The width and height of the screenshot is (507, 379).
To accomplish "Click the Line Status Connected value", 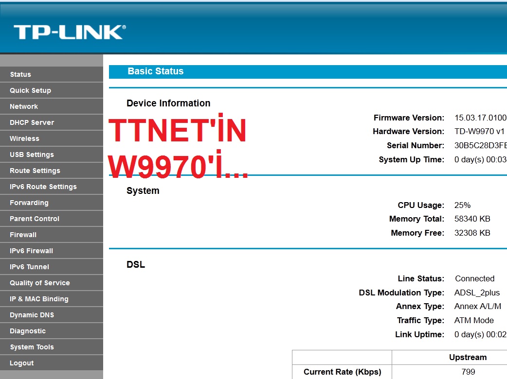I will point(475,278).
